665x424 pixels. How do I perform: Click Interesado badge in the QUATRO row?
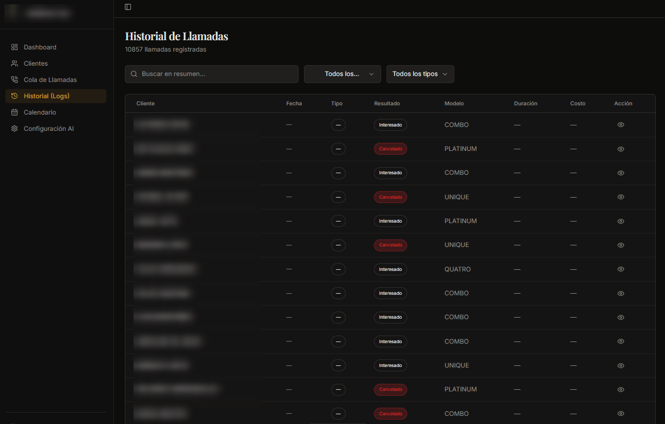390,269
